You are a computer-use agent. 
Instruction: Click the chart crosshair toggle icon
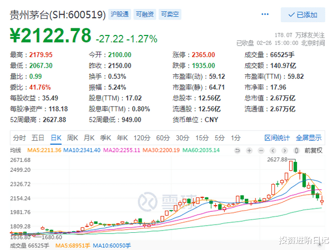click(x=296, y=151)
